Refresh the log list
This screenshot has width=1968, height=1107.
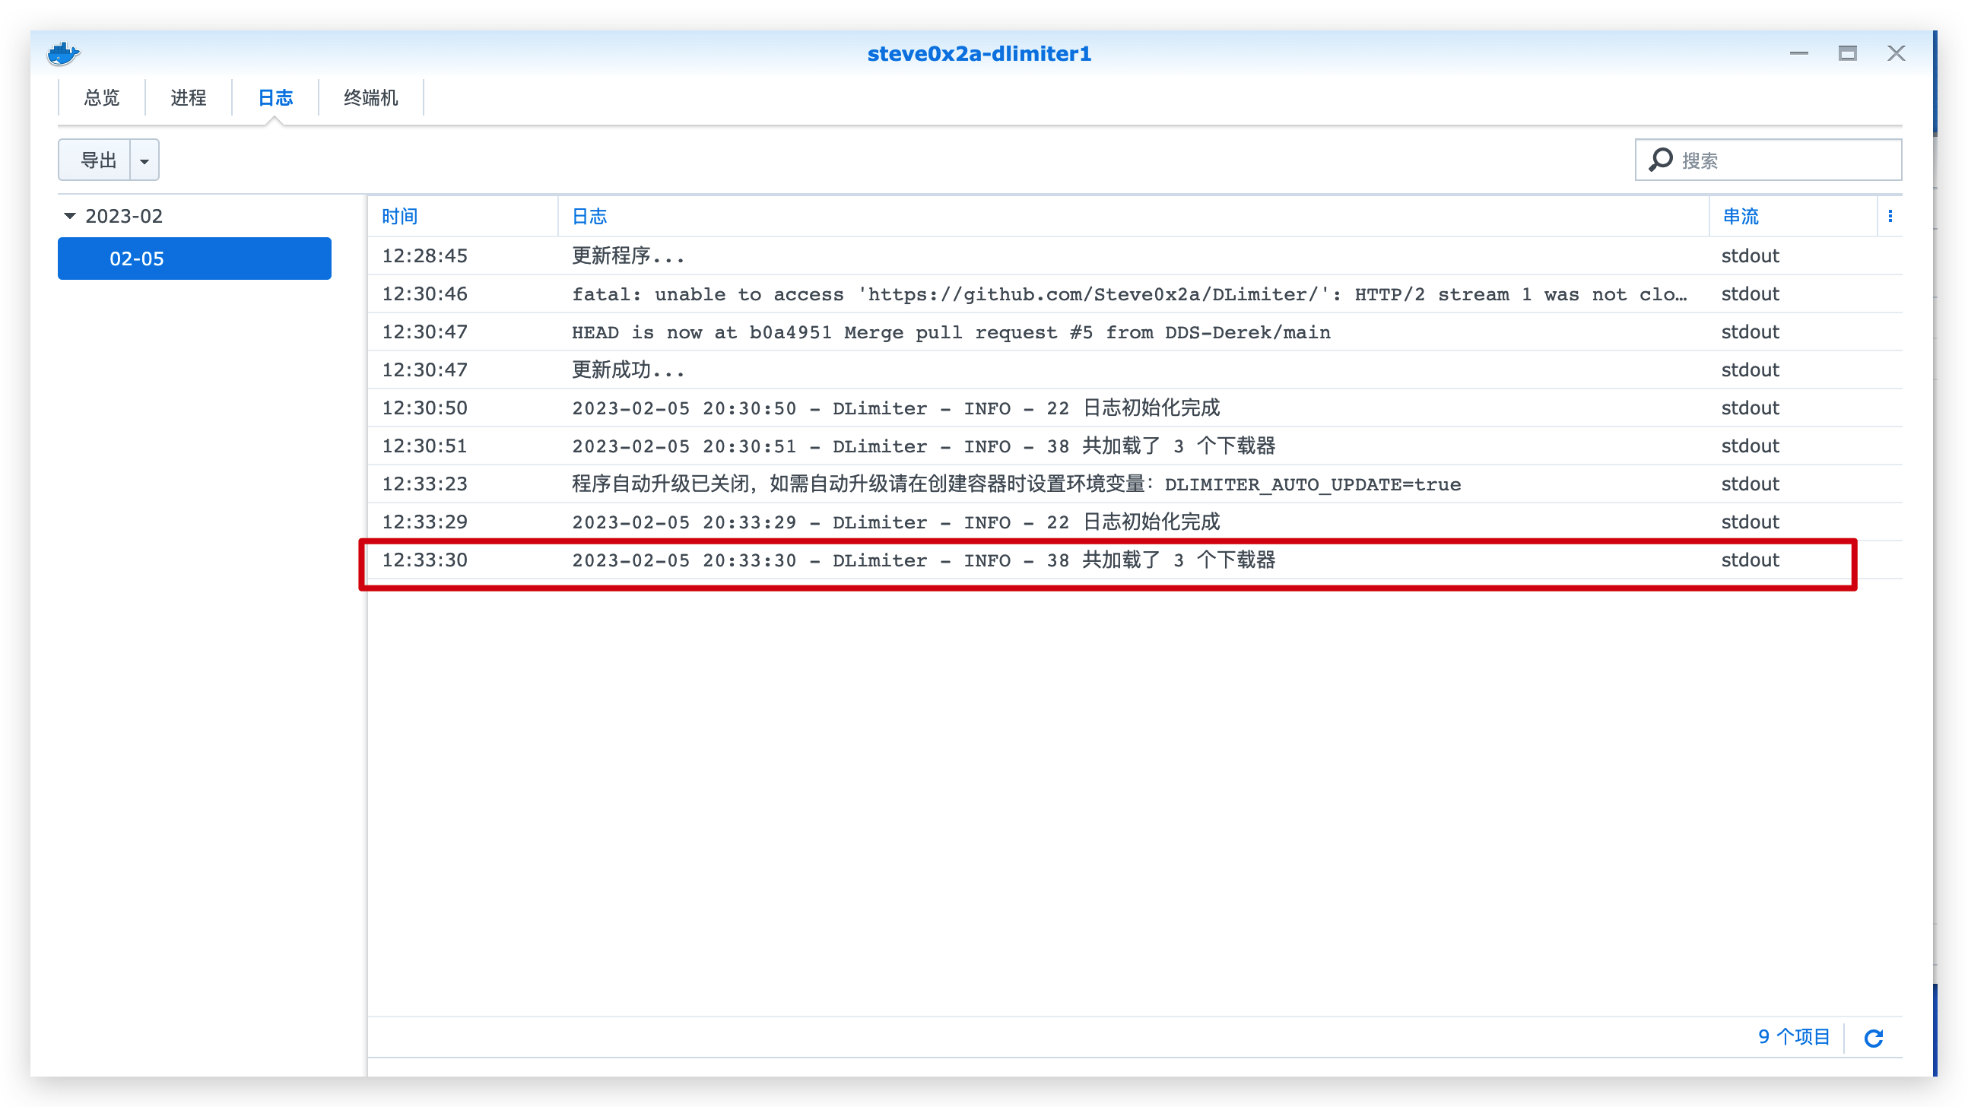(1873, 1038)
